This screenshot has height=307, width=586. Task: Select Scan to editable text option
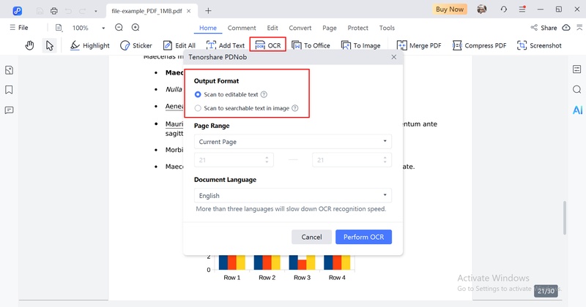[x=199, y=95]
